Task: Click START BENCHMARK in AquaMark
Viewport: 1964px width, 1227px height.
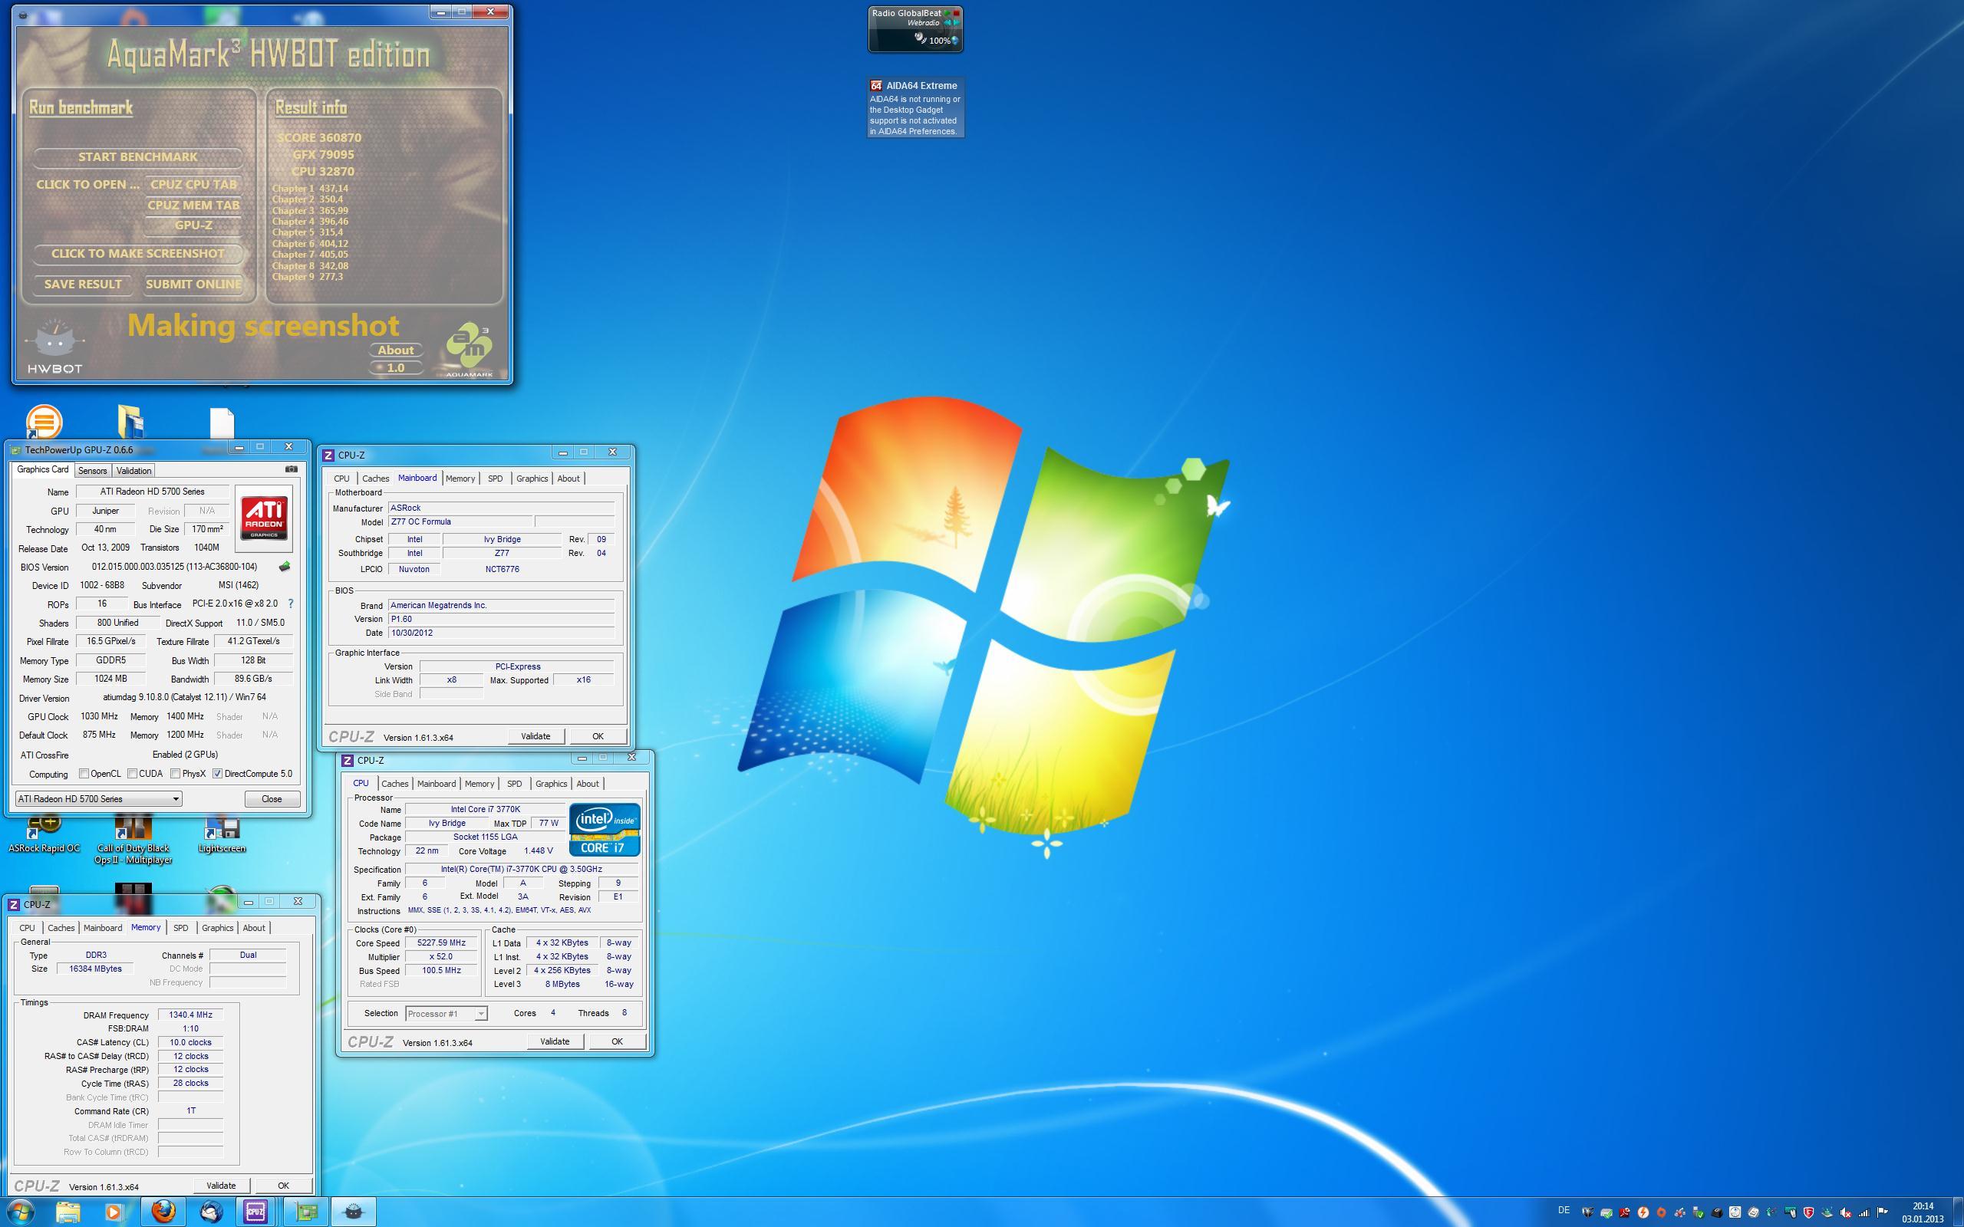Action: click(138, 156)
